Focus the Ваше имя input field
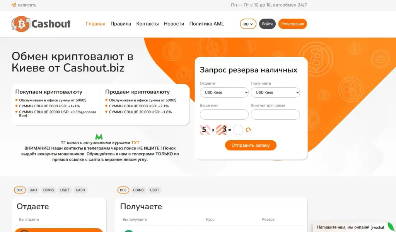Screen dimensions: 396x232 pos(224,115)
